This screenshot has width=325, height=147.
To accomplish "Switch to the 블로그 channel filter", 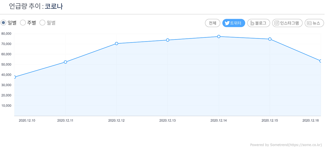I will (258, 23).
